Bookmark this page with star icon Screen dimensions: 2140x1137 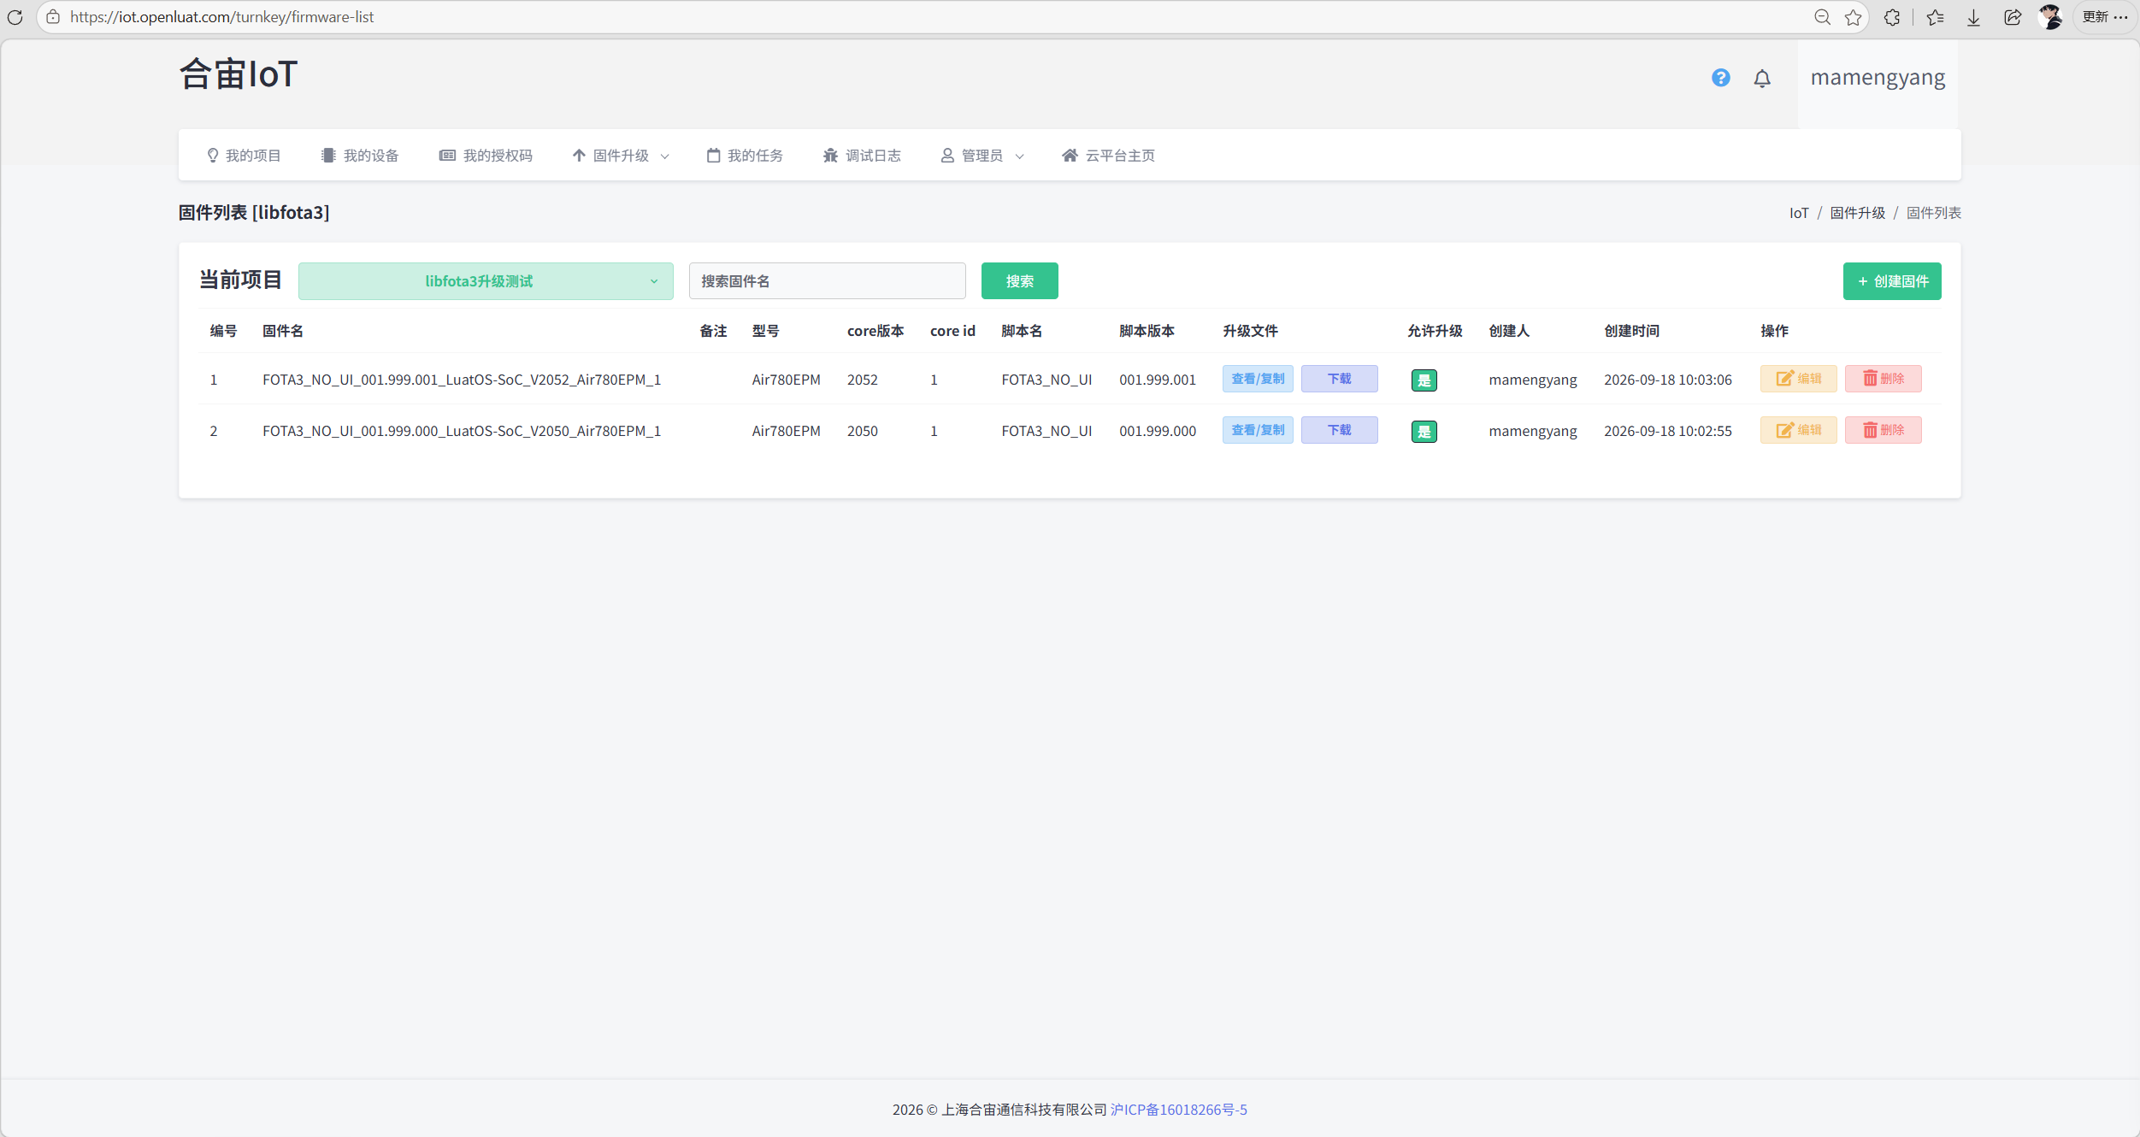(1853, 17)
